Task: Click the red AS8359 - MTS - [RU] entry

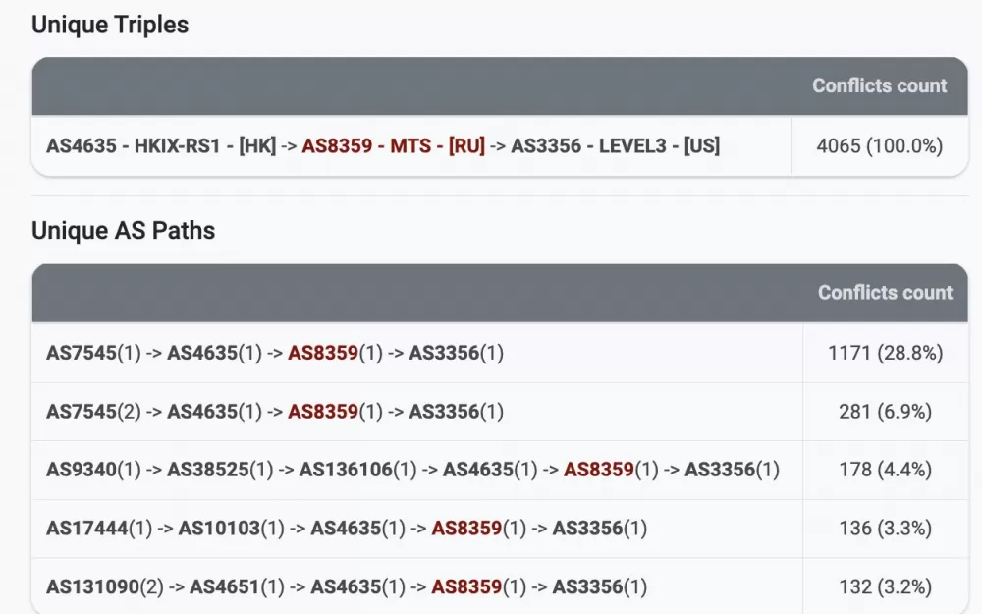Action: point(393,146)
